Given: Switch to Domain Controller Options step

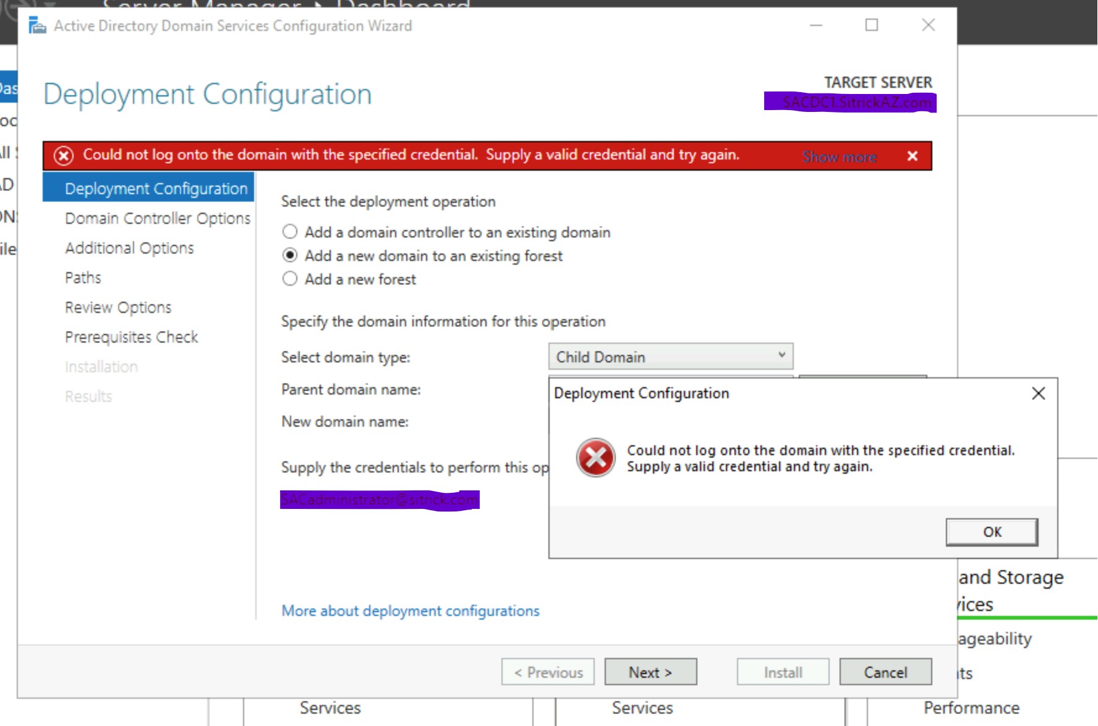Looking at the screenshot, I should click(x=157, y=218).
